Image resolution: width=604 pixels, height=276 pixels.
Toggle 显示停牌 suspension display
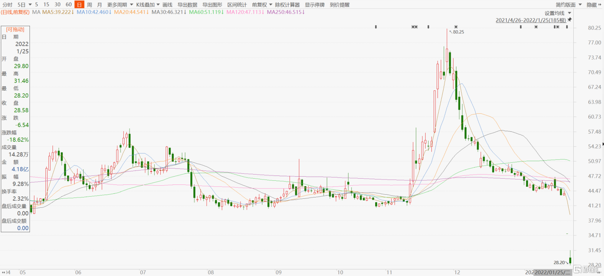(x=315, y=5)
